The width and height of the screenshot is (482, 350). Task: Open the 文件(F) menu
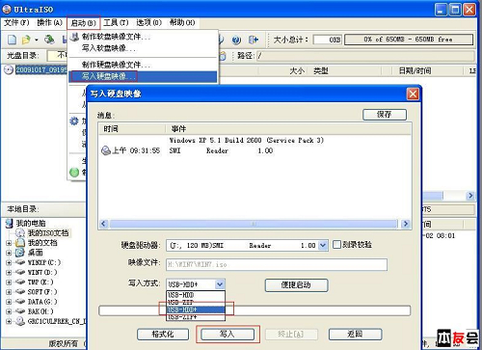point(16,22)
